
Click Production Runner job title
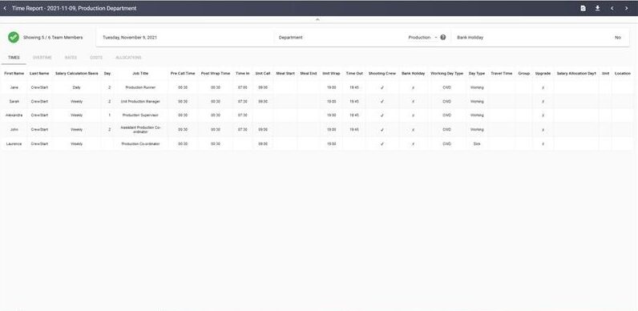pos(140,87)
